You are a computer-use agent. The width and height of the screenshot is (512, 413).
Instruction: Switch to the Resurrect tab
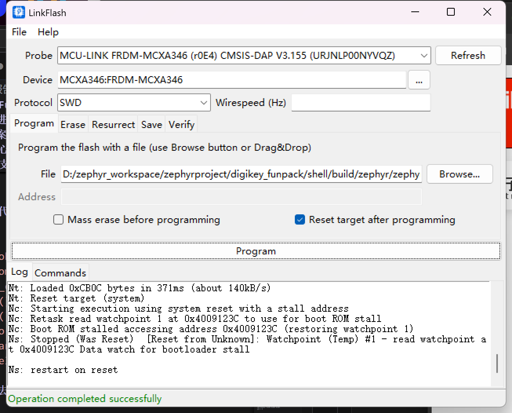[113, 125]
